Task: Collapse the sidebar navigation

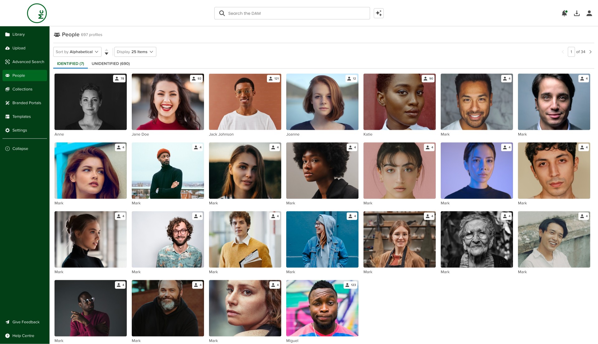Action: tap(20, 148)
